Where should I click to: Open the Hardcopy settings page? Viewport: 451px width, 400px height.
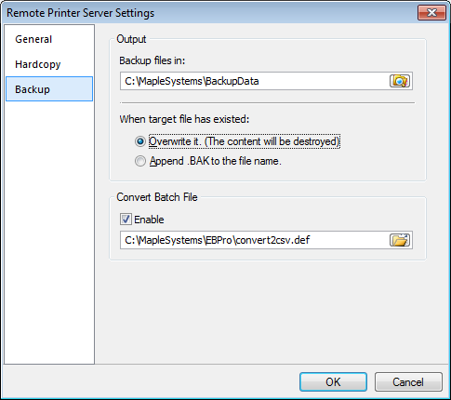pyautogui.click(x=38, y=64)
